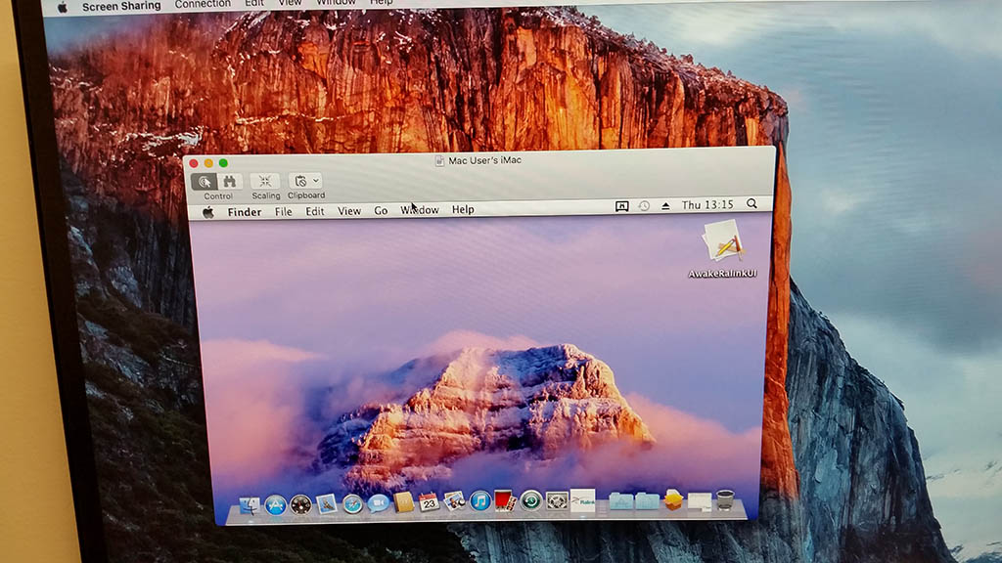Open the remote Help menu
The width and height of the screenshot is (1002, 563).
pyautogui.click(x=463, y=209)
